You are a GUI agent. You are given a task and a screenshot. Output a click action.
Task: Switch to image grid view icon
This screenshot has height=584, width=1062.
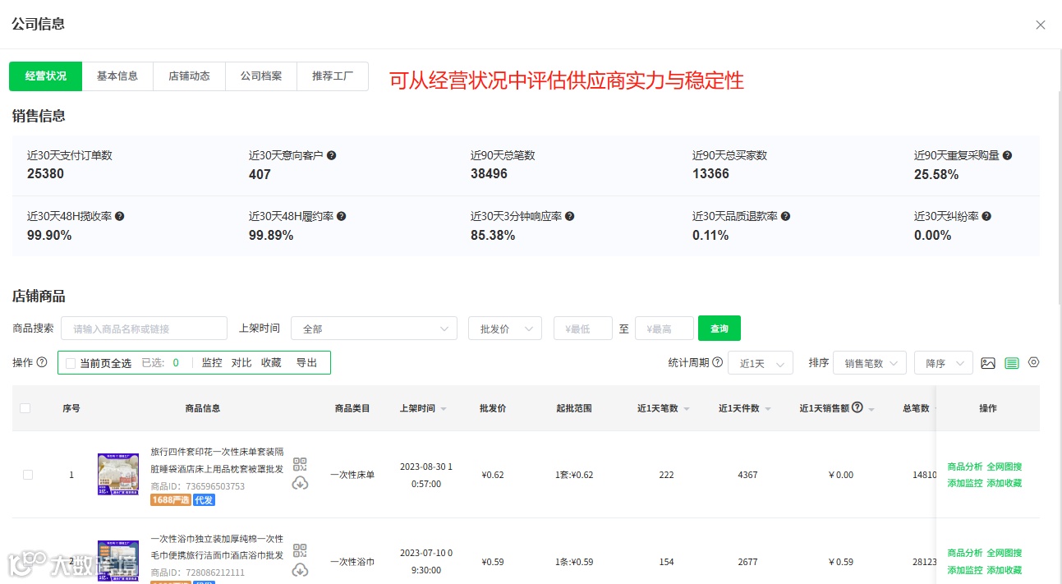click(x=988, y=363)
